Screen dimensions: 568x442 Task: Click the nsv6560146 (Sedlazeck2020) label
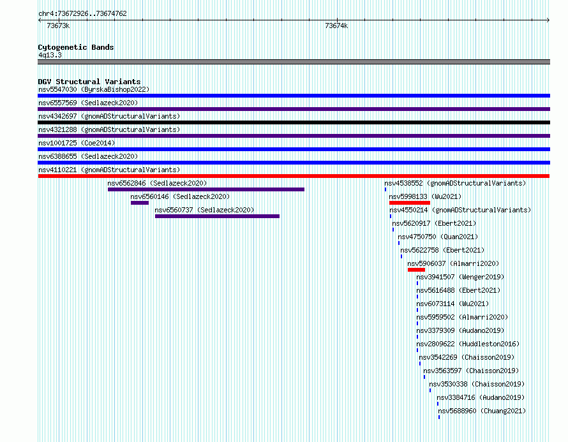[180, 196]
